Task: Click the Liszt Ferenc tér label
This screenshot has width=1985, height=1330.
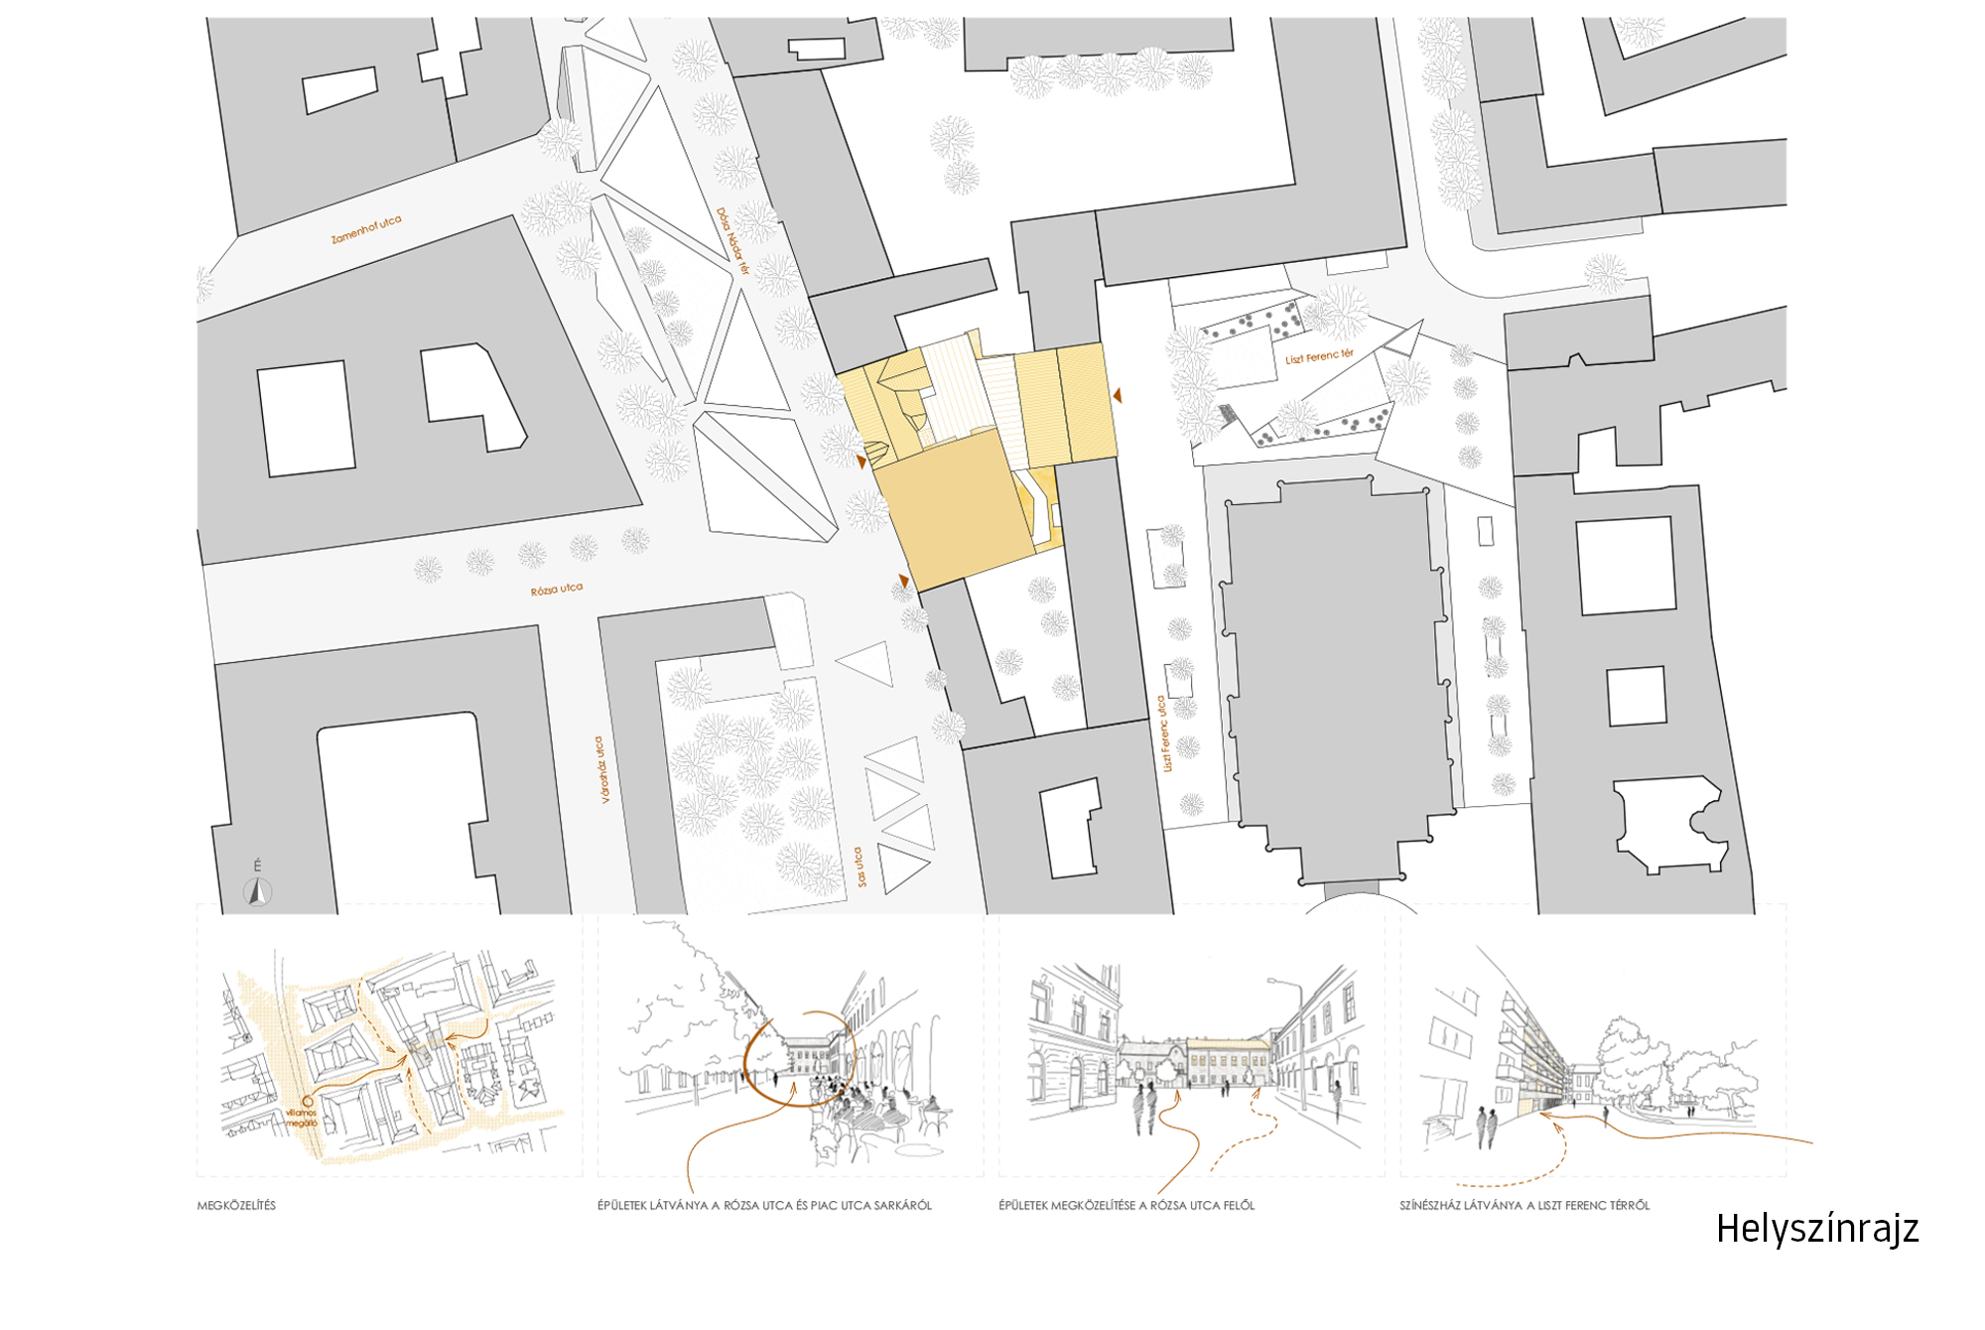Action: point(1319,357)
